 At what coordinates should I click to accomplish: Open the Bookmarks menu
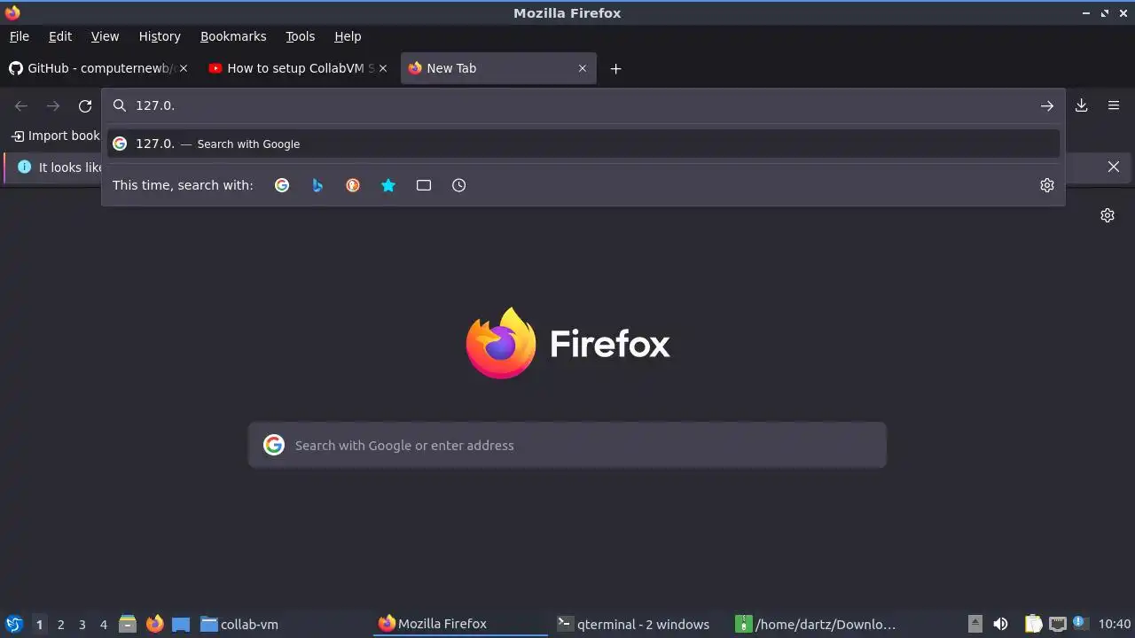coord(233,36)
